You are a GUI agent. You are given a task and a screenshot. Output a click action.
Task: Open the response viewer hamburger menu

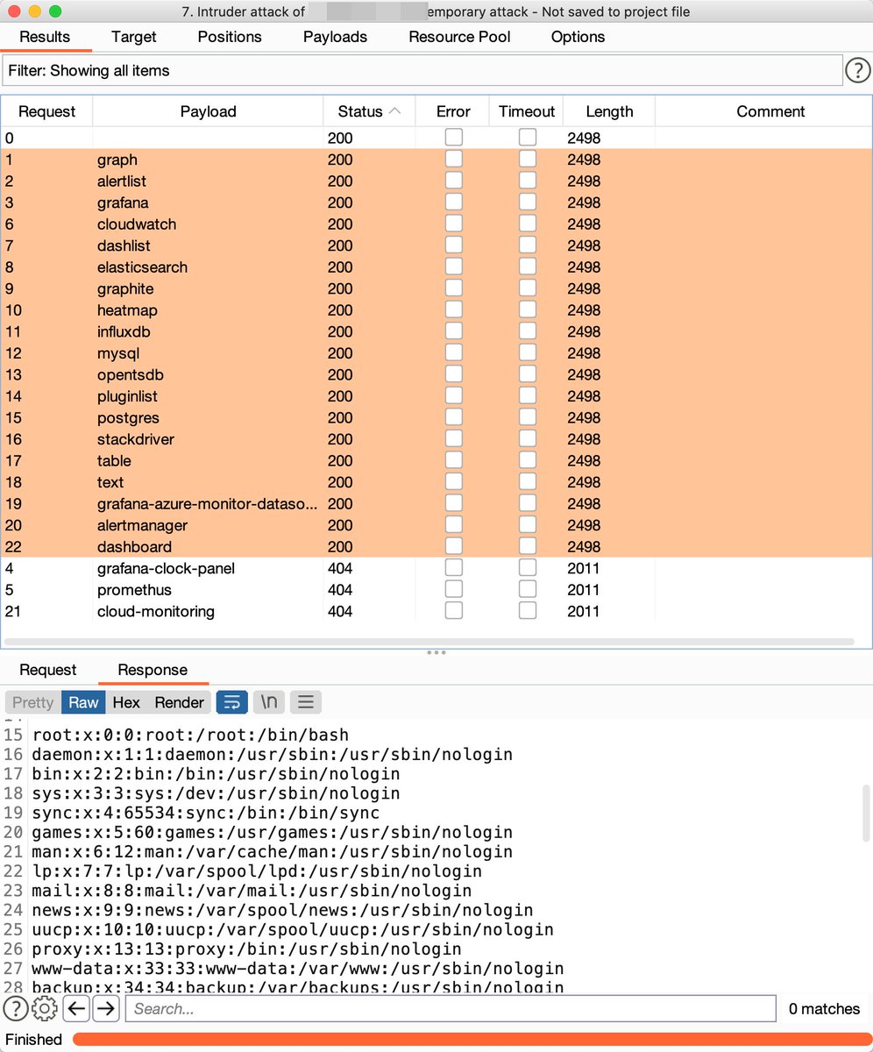306,702
